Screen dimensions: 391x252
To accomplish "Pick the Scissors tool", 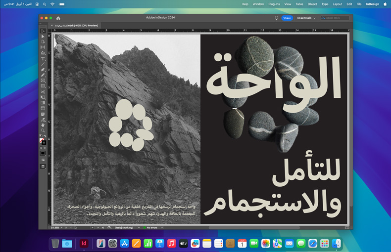I will 43,92.
